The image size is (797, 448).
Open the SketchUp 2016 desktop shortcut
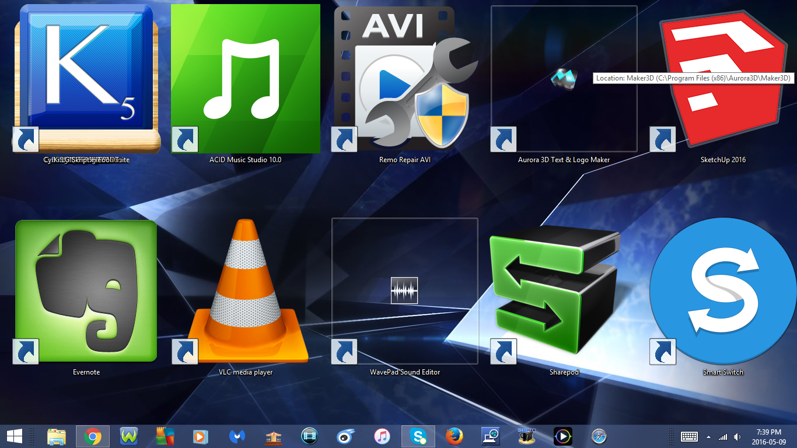[x=723, y=79]
